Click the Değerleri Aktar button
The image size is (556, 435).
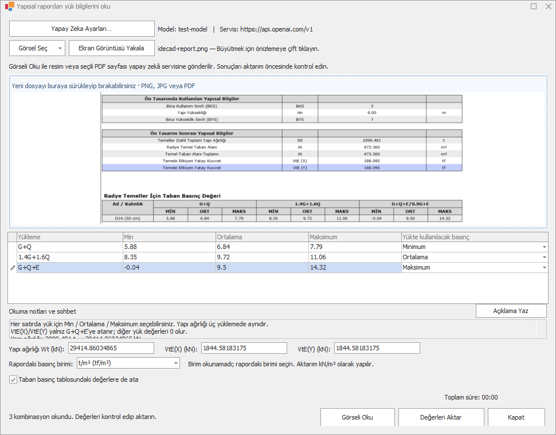pos(441,417)
